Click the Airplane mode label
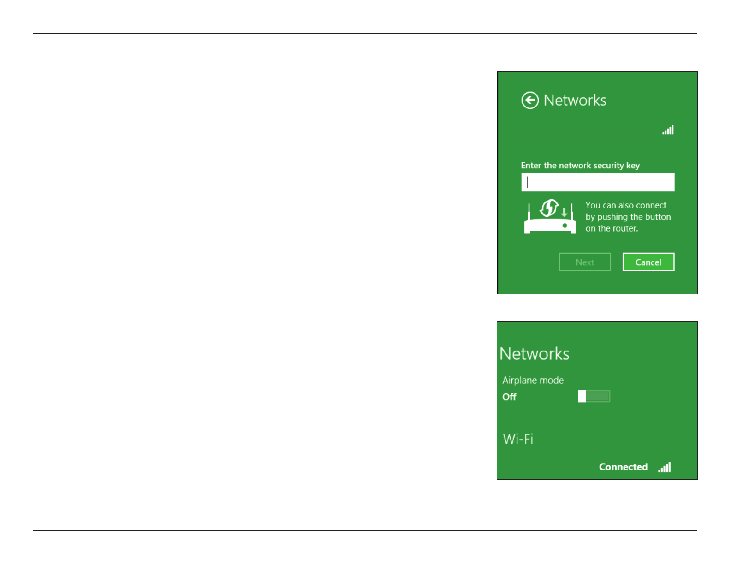Image resolution: width=731 pixels, height=565 pixels. 533,381
